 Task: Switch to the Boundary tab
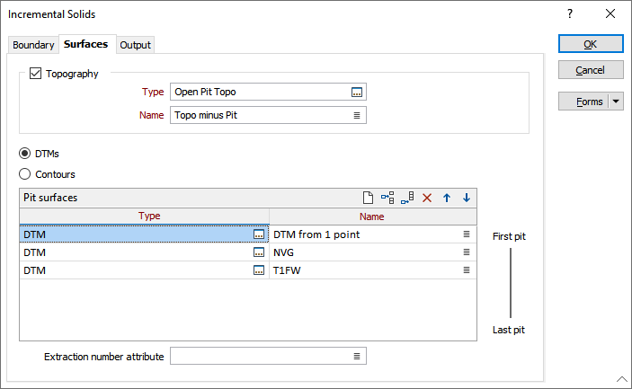point(33,45)
